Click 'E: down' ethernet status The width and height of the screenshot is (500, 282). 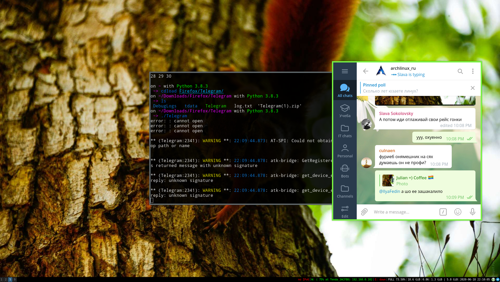(380, 279)
